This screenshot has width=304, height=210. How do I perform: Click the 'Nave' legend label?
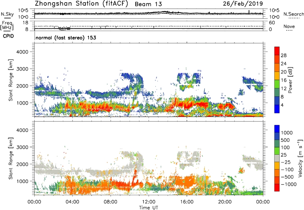tap(289, 26)
